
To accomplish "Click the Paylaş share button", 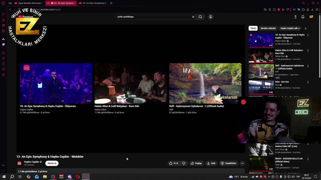I will click(x=196, y=163).
